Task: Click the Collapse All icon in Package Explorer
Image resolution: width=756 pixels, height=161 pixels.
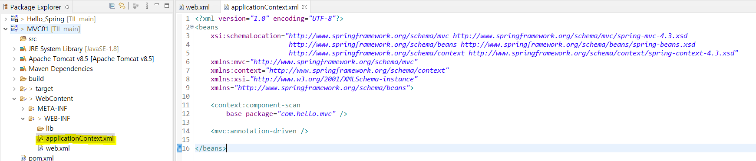Action: tap(112, 6)
